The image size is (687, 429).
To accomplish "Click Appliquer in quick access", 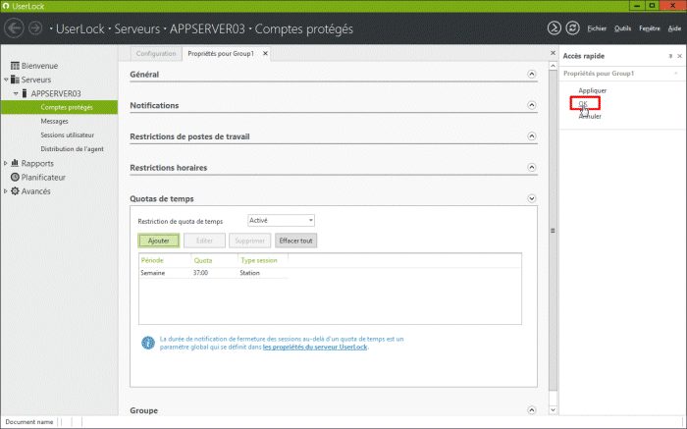I will [593, 90].
